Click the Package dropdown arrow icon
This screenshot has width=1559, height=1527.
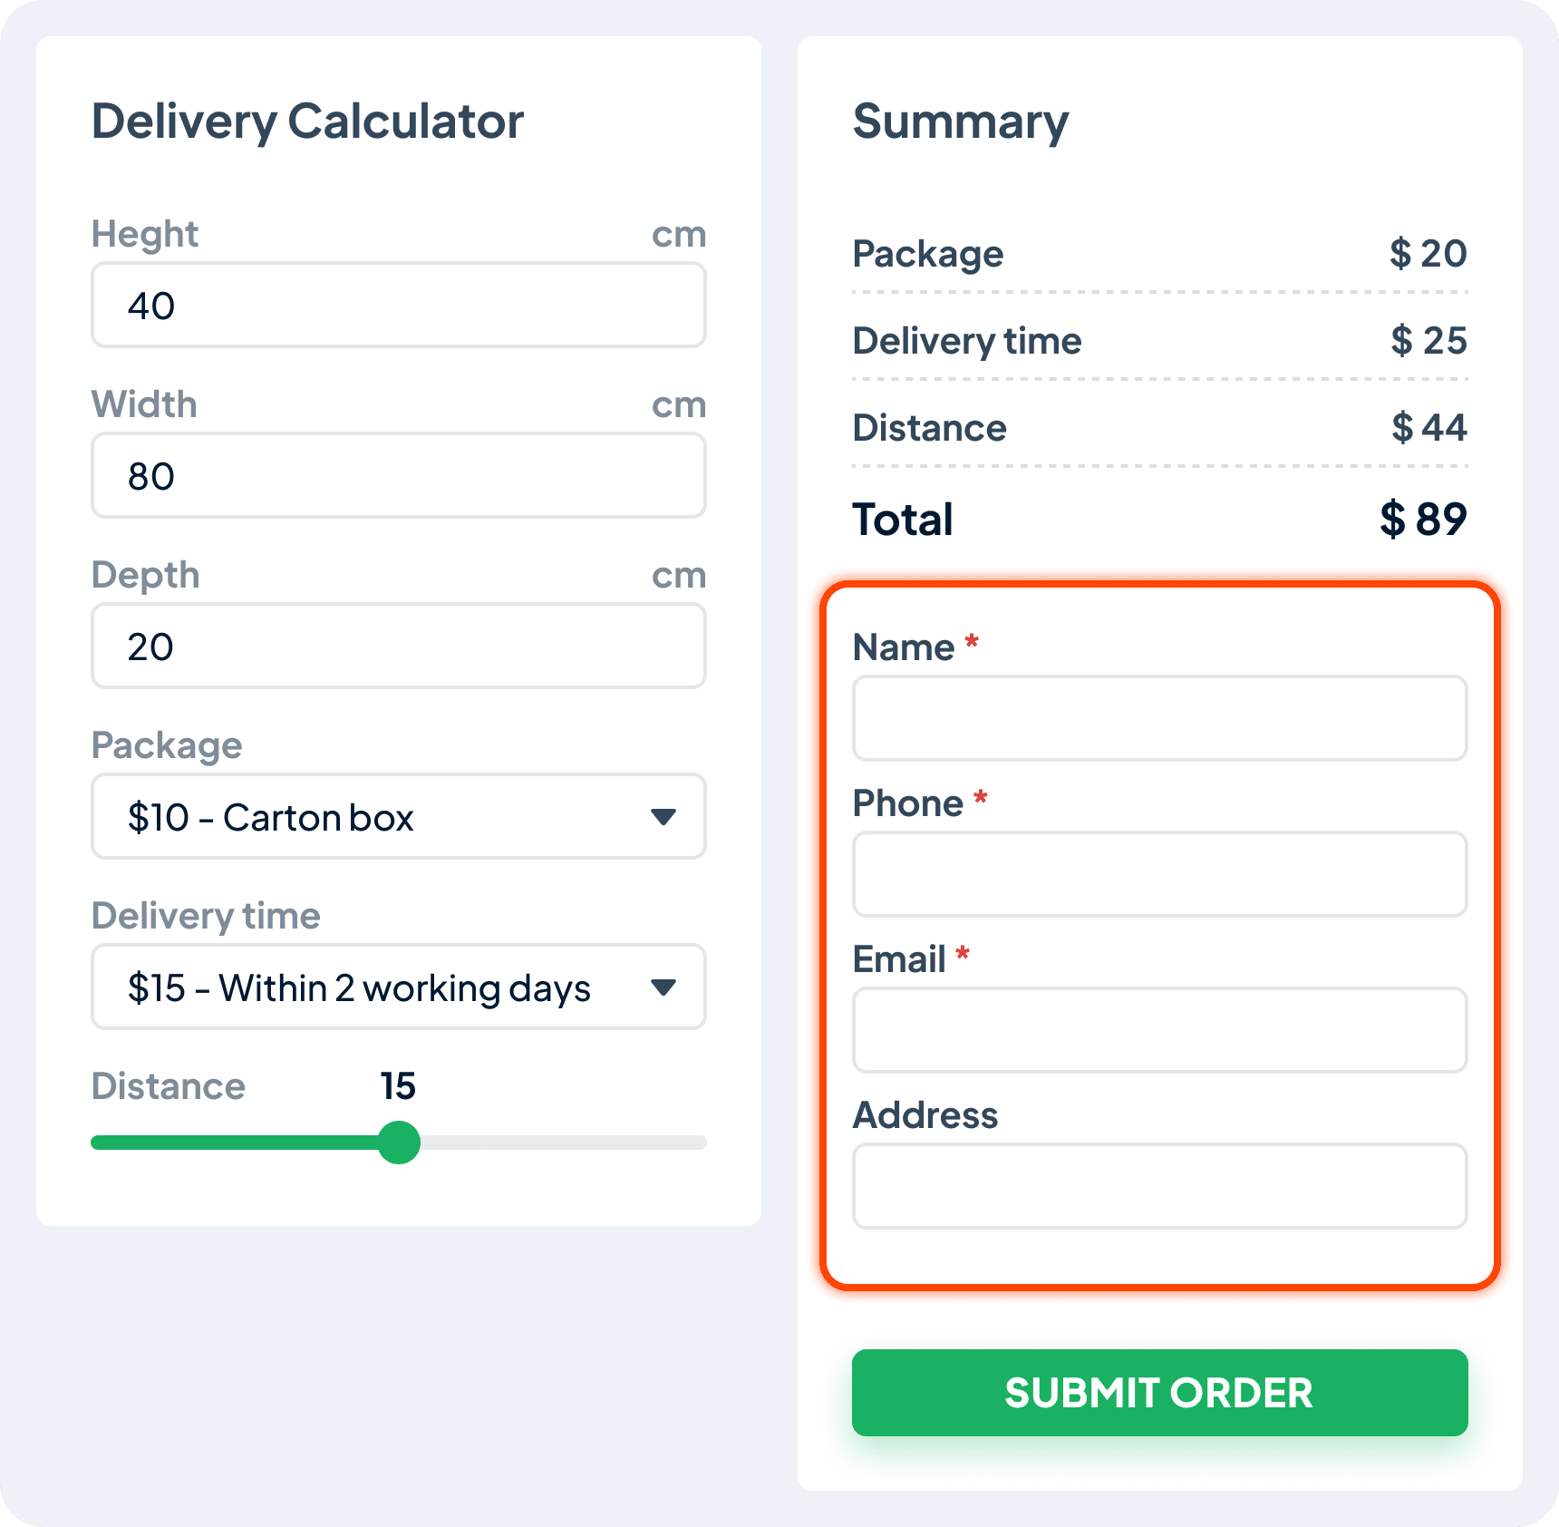663,817
